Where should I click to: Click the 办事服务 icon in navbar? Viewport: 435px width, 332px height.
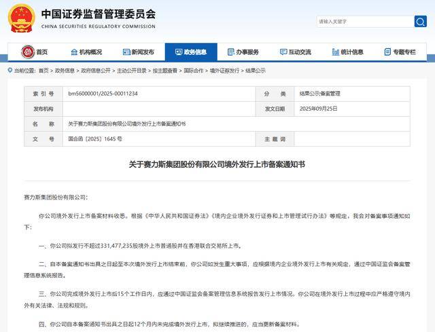[x=231, y=52]
